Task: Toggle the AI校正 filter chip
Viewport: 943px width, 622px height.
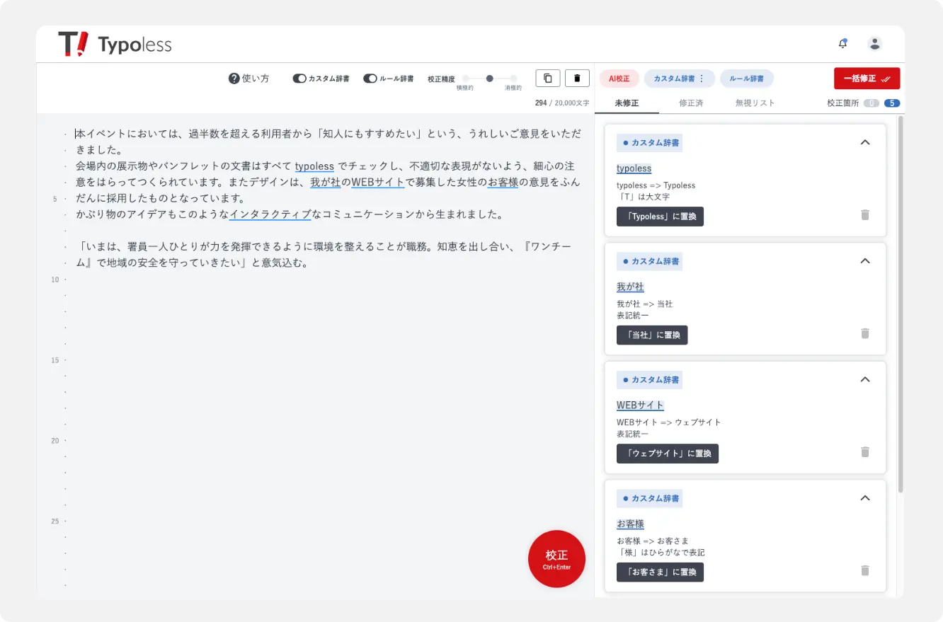Action: (x=619, y=79)
